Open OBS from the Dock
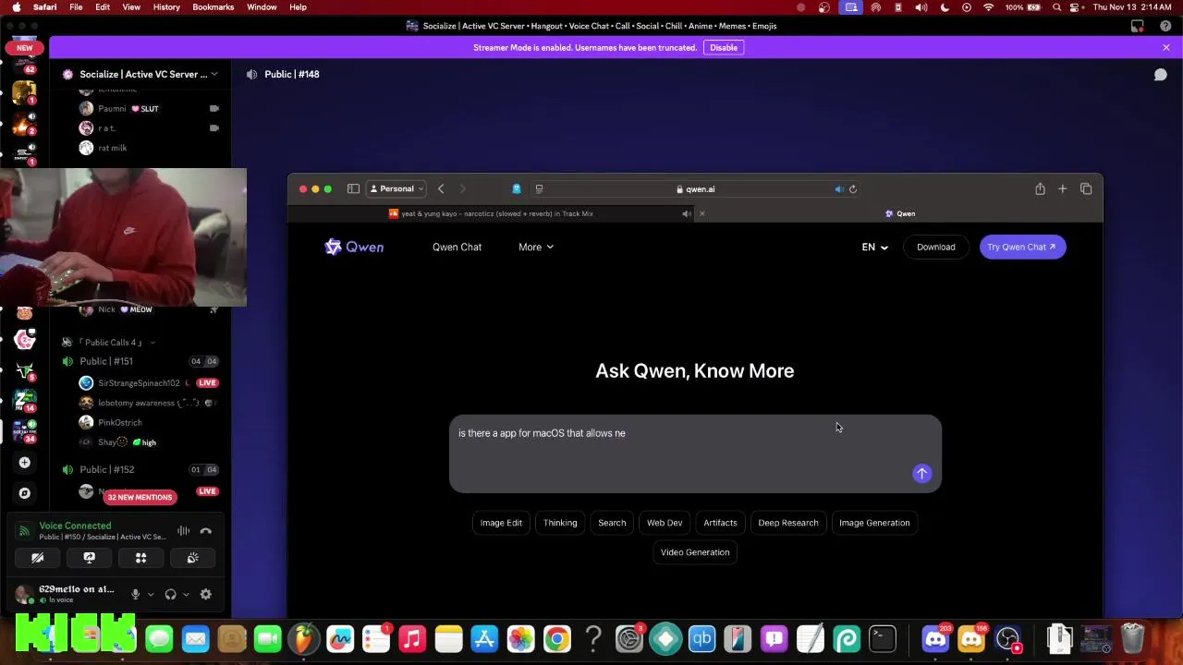The width and height of the screenshot is (1183, 665). [x=1007, y=638]
